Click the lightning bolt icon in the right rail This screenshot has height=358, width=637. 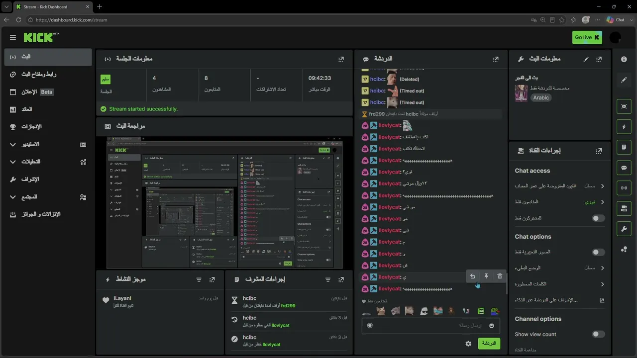(x=624, y=127)
